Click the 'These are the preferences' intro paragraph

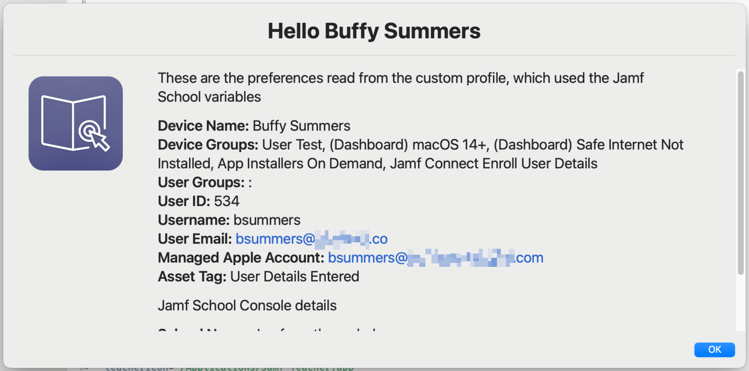click(401, 87)
